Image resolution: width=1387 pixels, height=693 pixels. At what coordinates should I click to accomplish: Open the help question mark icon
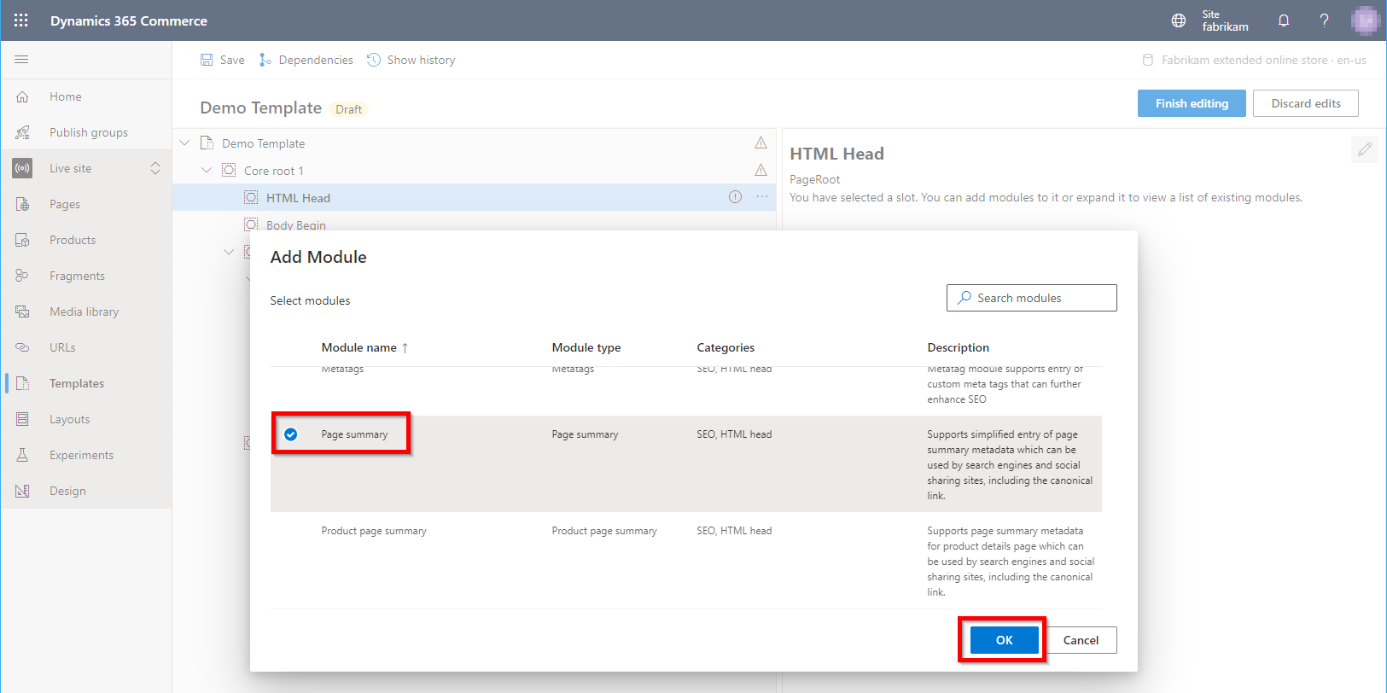[x=1324, y=20]
